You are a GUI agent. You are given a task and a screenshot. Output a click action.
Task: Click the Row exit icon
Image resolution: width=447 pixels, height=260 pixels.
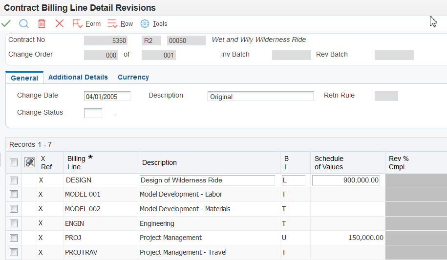pyautogui.click(x=112, y=23)
